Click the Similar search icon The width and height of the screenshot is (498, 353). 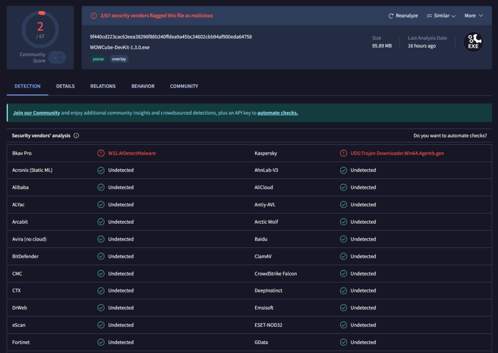pyautogui.click(x=429, y=16)
